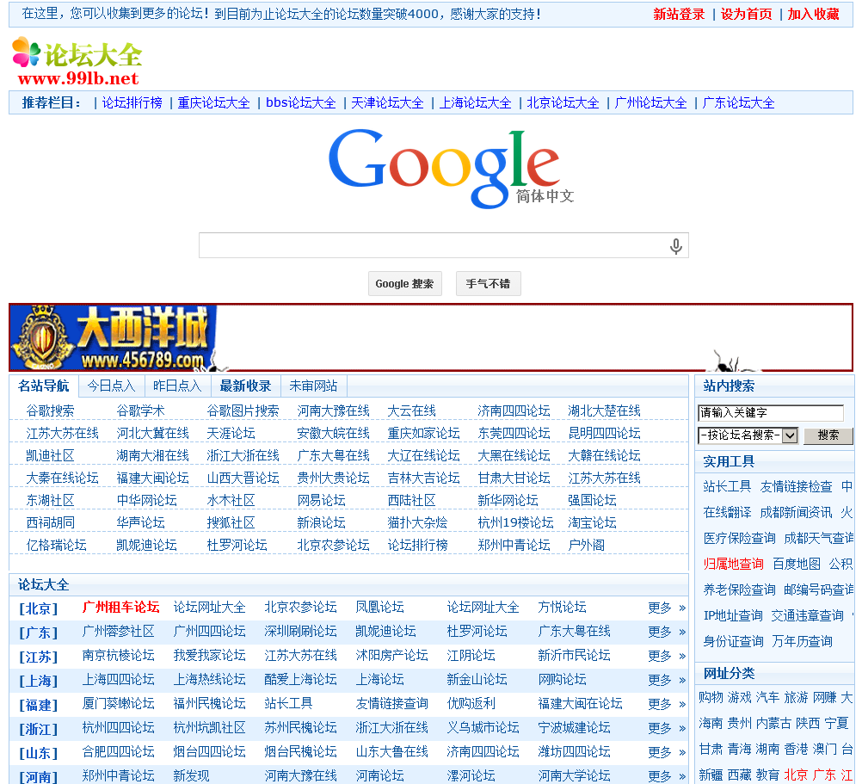Open the 杭州19楼论坛 link
The height and width of the screenshot is (784, 862).
click(515, 523)
